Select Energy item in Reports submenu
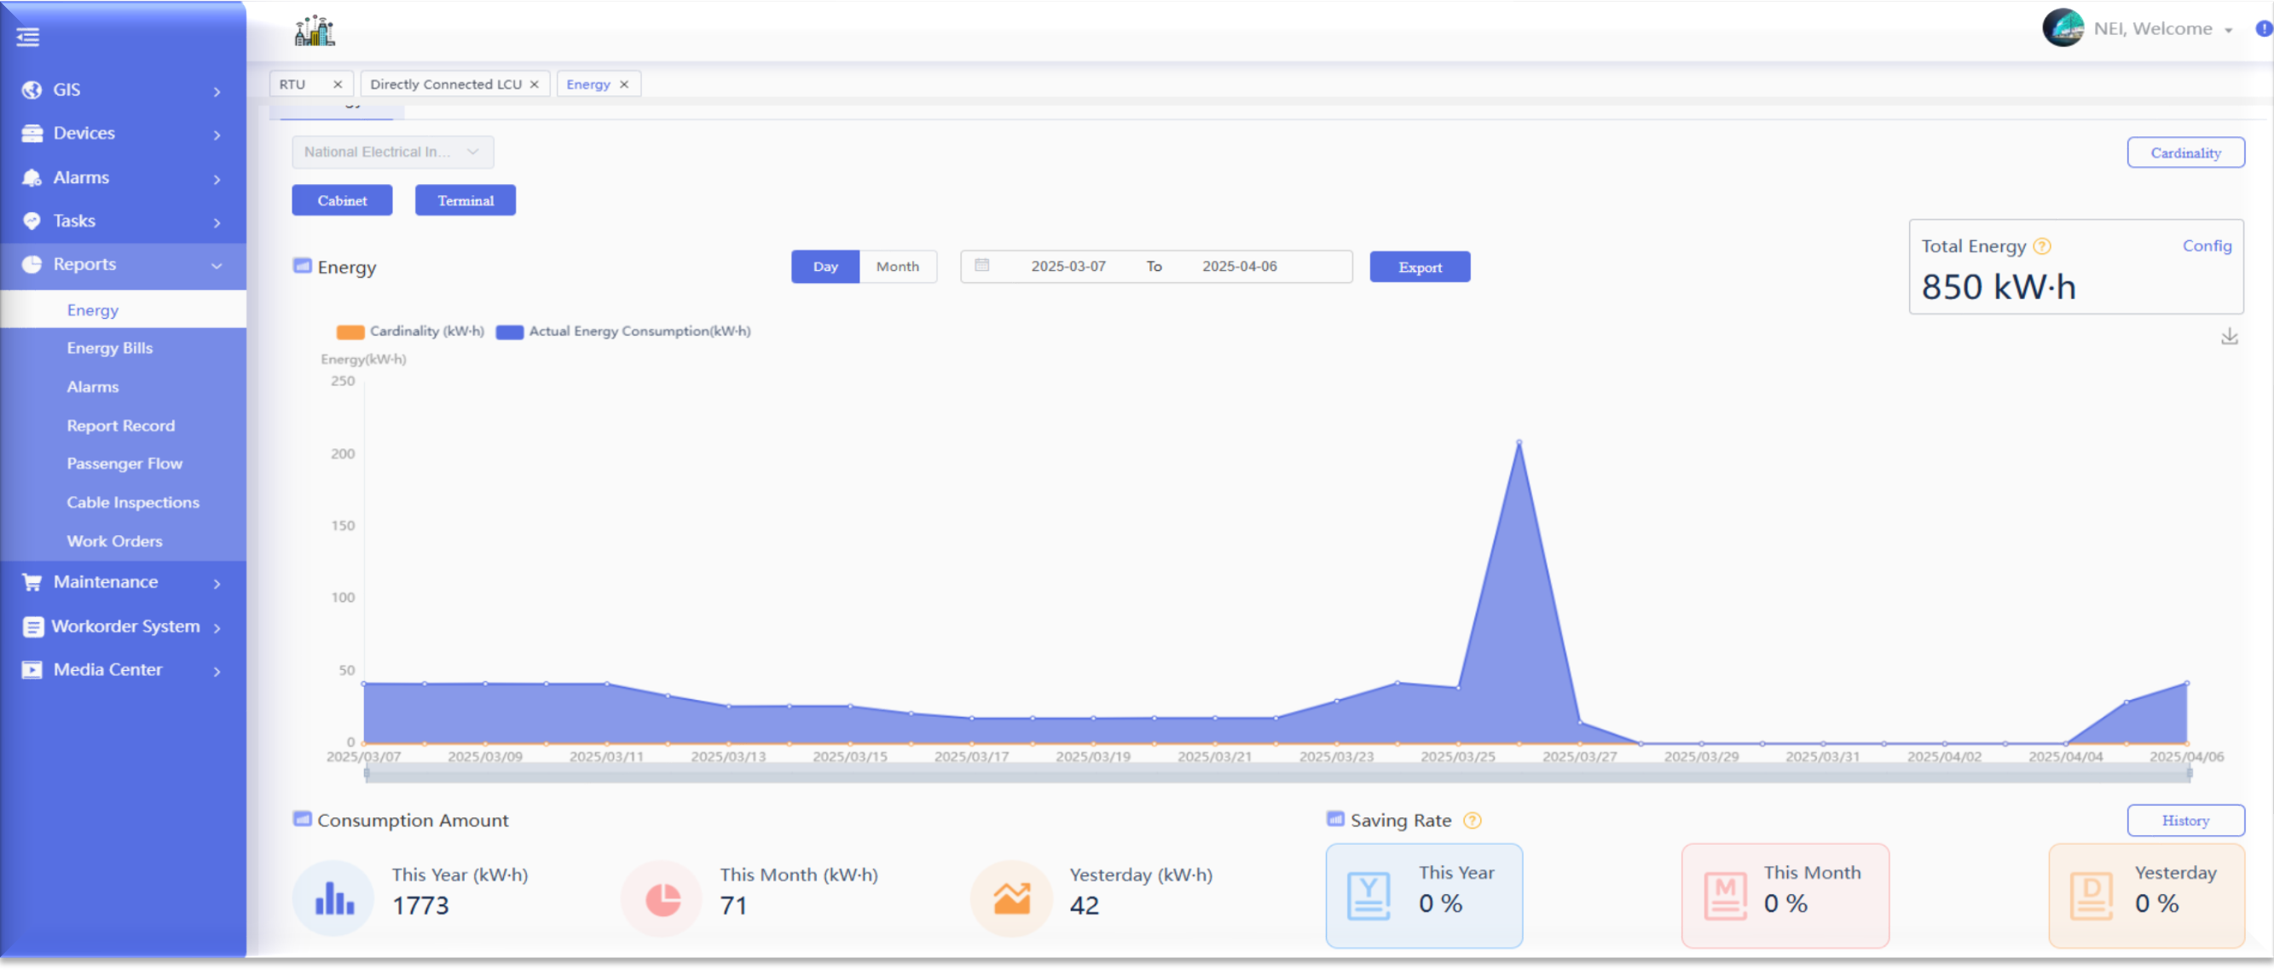The height and width of the screenshot is (970, 2274). point(123,309)
